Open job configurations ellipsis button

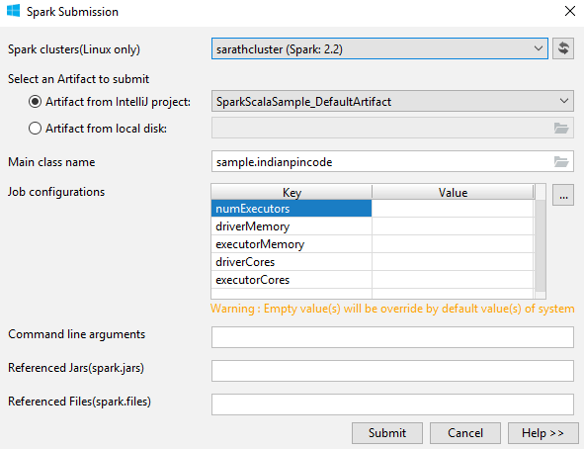click(x=563, y=195)
